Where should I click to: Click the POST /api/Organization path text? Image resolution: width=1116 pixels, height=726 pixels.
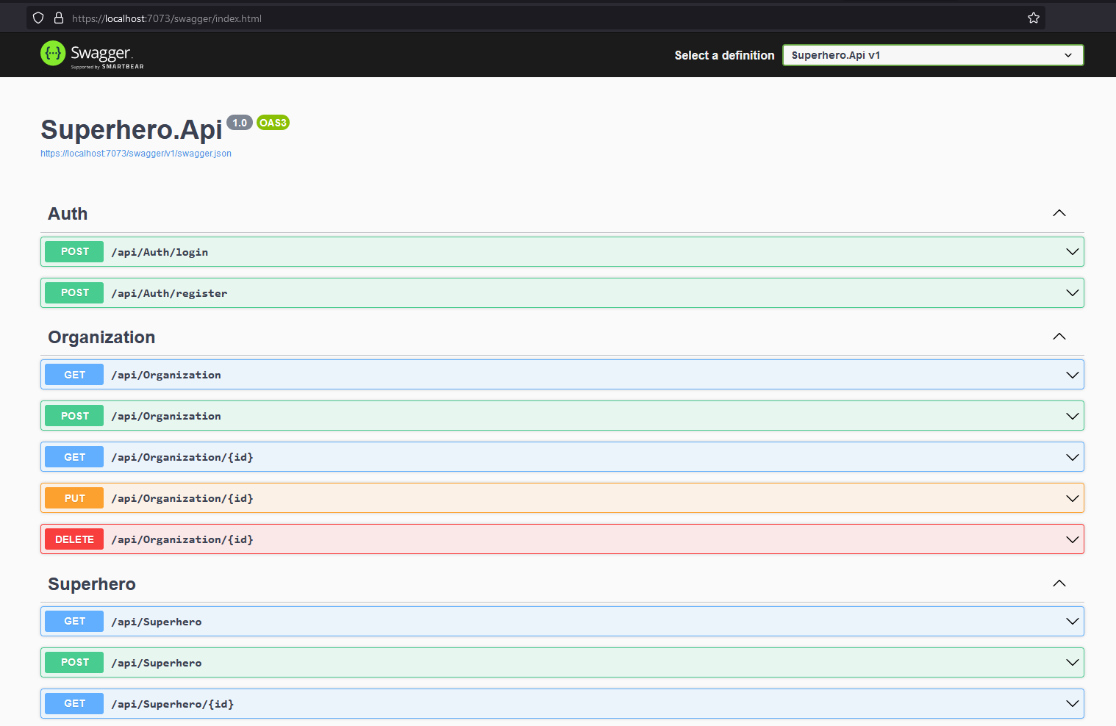click(x=166, y=416)
